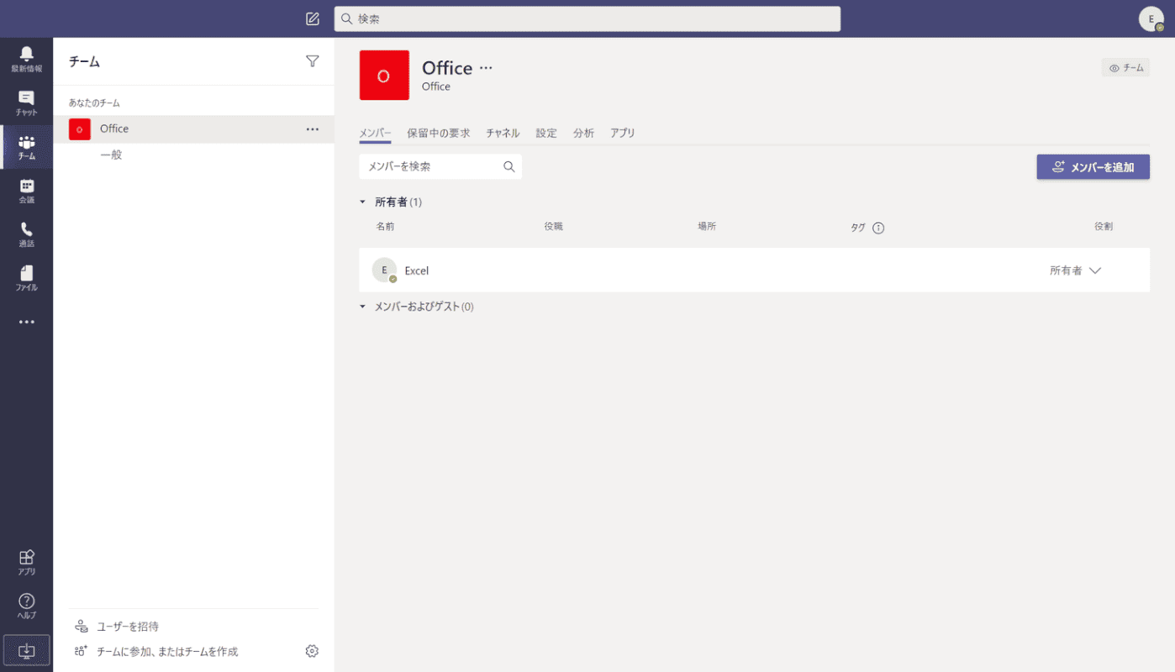Click the Excel member name

tap(417, 270)
